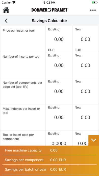
Task: Select New number of inserts per tool field
Action: (85, 65)
